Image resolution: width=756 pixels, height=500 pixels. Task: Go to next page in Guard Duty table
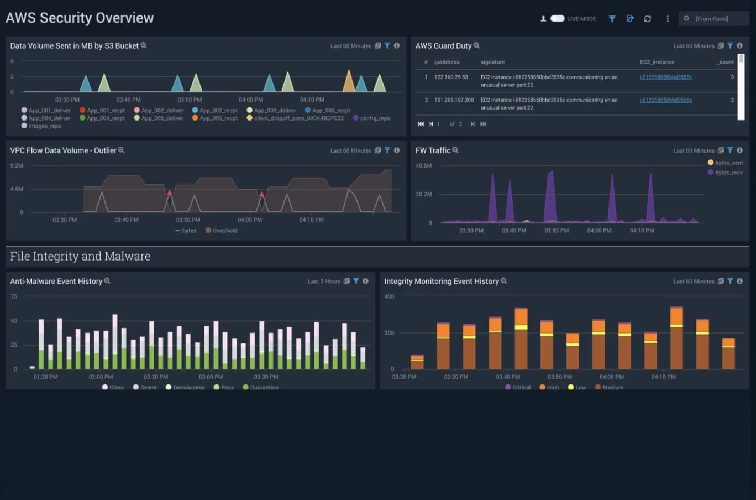(x=473, y=124)
